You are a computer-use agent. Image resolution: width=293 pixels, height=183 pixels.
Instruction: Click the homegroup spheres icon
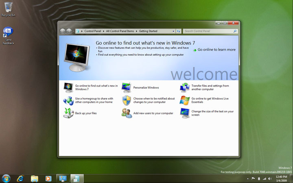(68, 100)
